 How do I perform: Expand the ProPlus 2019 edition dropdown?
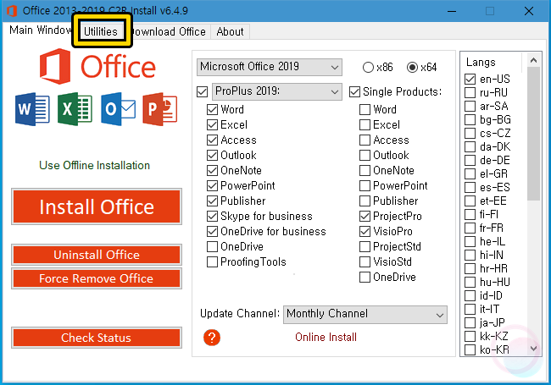[277, 91]
